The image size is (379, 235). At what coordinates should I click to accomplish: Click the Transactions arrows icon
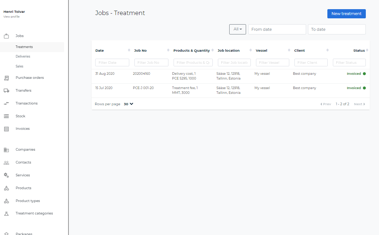pyautogui.click(x=7, y=103)
